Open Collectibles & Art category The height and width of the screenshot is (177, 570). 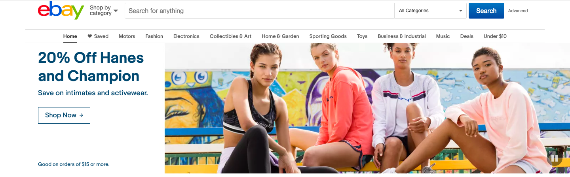click(x=230, y=36)
